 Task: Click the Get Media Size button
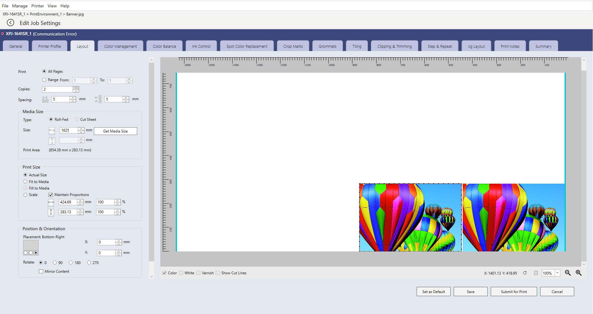point(115,131)
